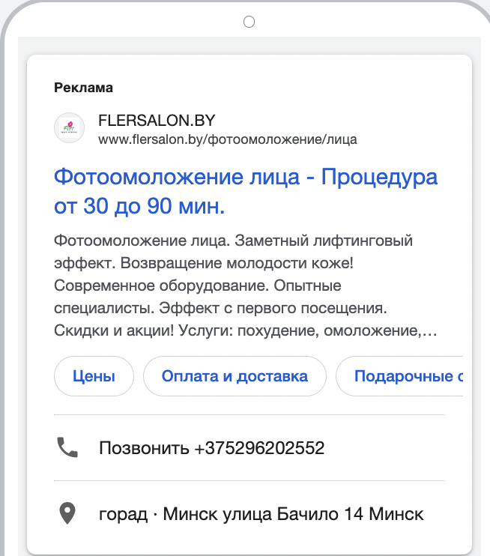Click the от 30 до 90 мин. headline line
Viewport: 490px width, 556px height.
(139, 206)
